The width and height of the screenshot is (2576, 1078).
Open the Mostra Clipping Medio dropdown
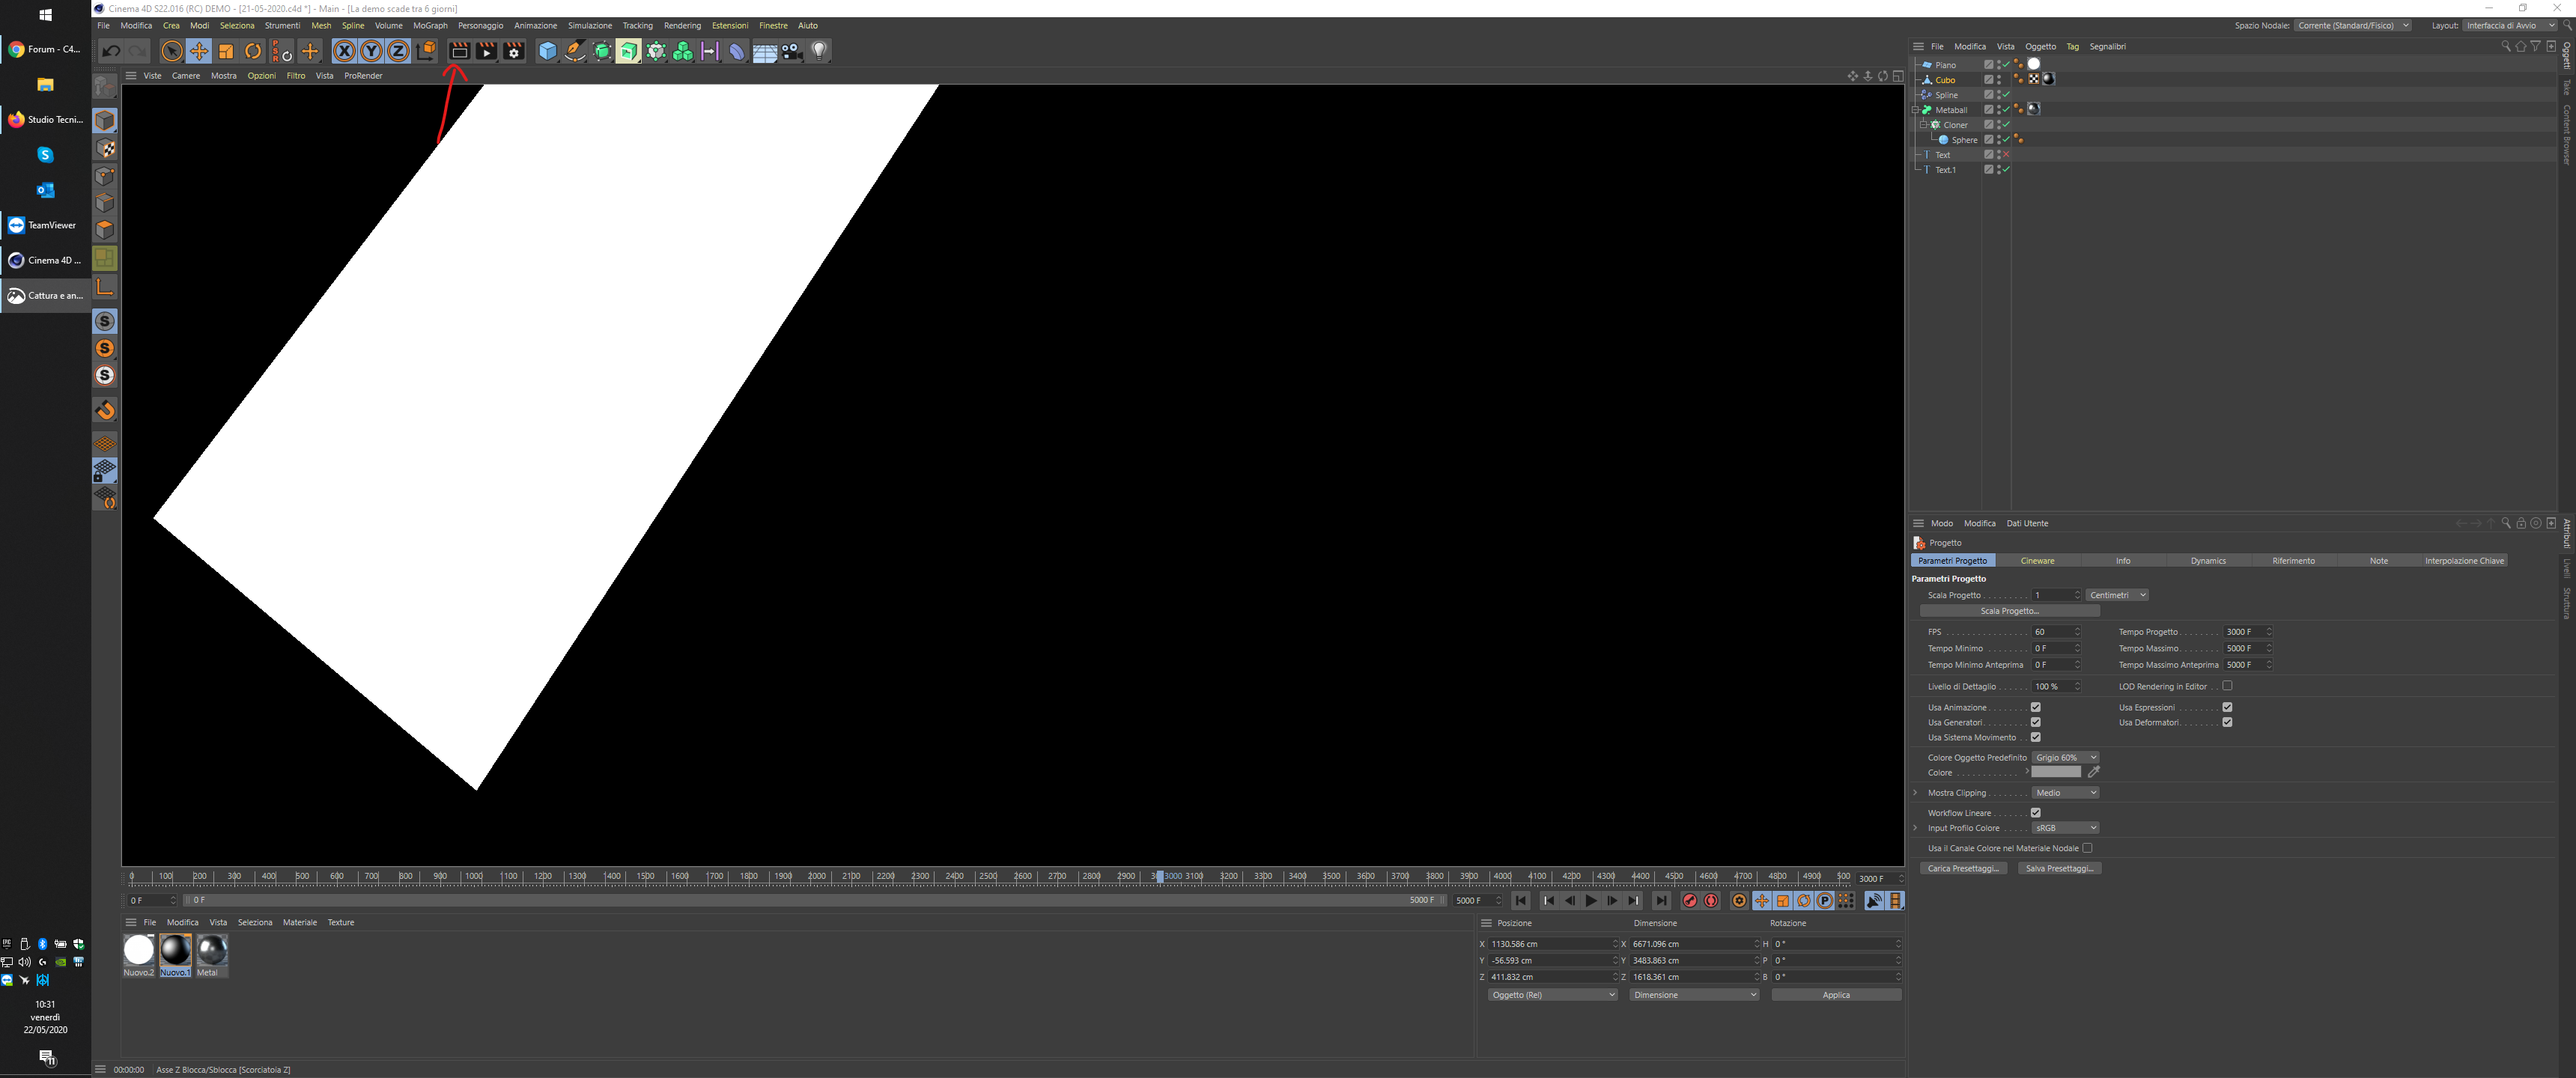pyautogui.click(x=2065, y=793)
